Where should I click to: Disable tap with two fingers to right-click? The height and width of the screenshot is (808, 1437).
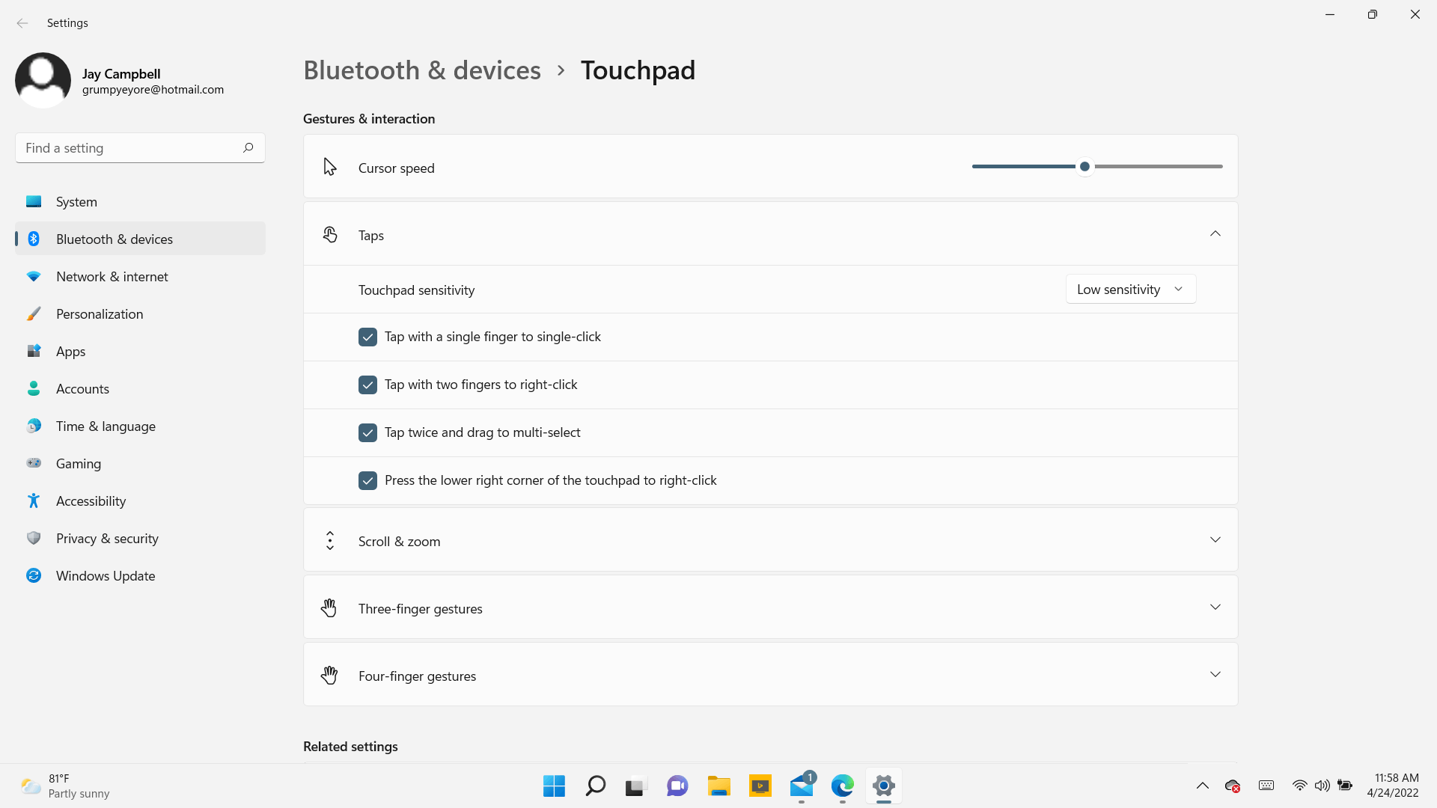[367, 385]
